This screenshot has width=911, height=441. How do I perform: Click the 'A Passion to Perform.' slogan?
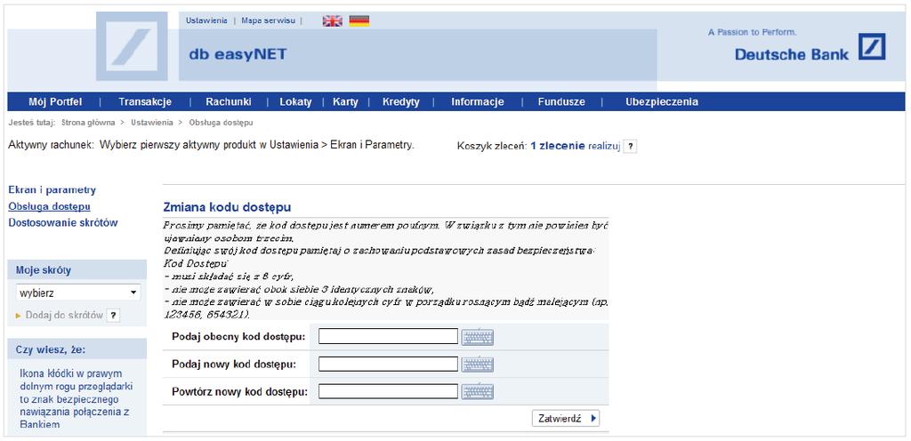pyautogui.click(x=753, y=33)
